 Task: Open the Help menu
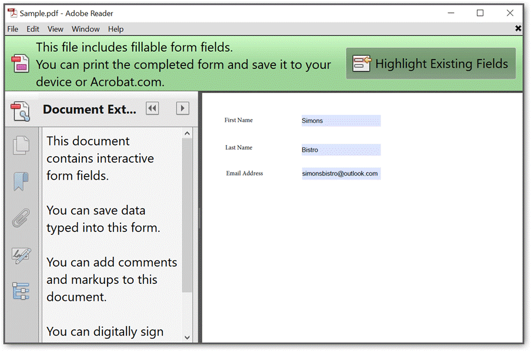[x=116, y=29]
